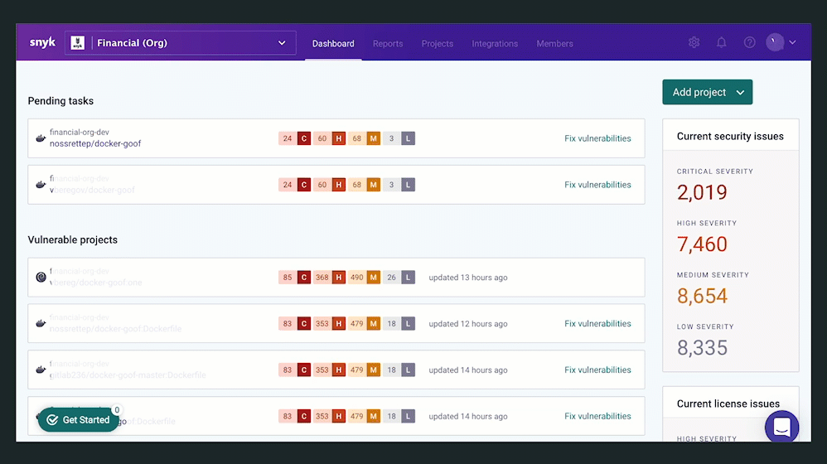Click project icon of row updated 13 hours ago

coord(41,277)
